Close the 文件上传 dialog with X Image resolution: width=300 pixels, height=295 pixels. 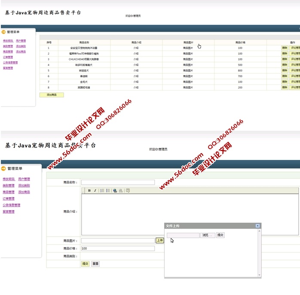257,226
